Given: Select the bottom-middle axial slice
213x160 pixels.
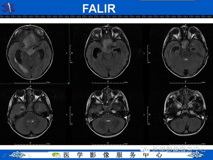Looking at the screenshot, I should pyautogui.click(x=108, y=112).
